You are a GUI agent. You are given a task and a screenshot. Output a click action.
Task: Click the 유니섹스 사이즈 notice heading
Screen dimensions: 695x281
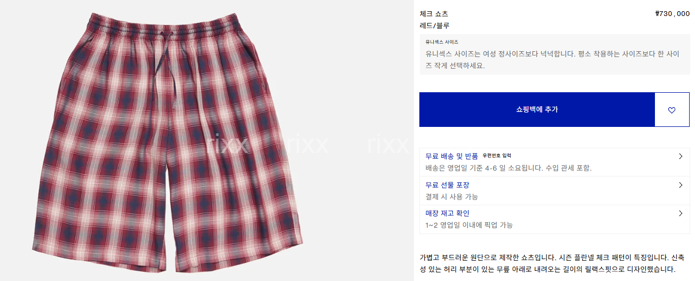(442, 42)
